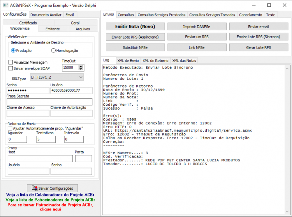Click the log scrollbar down arrow
Image resolution: width=292 pixels, height=217 pixels.
tap(287, 212)
